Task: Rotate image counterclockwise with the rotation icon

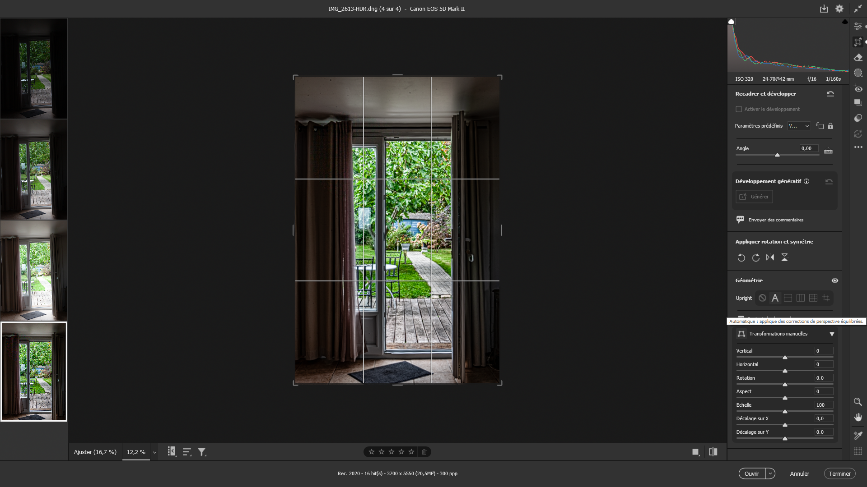Action: (x=741, y=257)
